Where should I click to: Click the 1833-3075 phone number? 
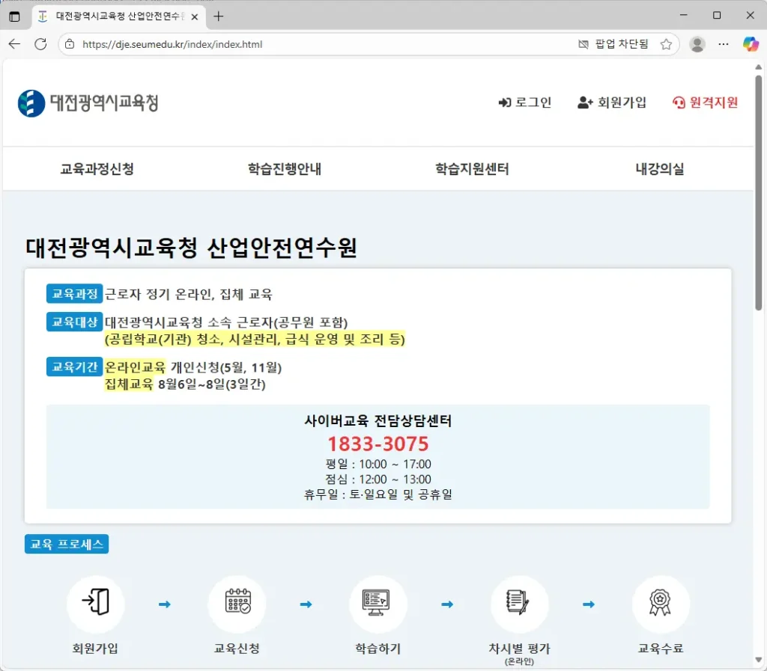pyautogui.click(x=378, y=444)
